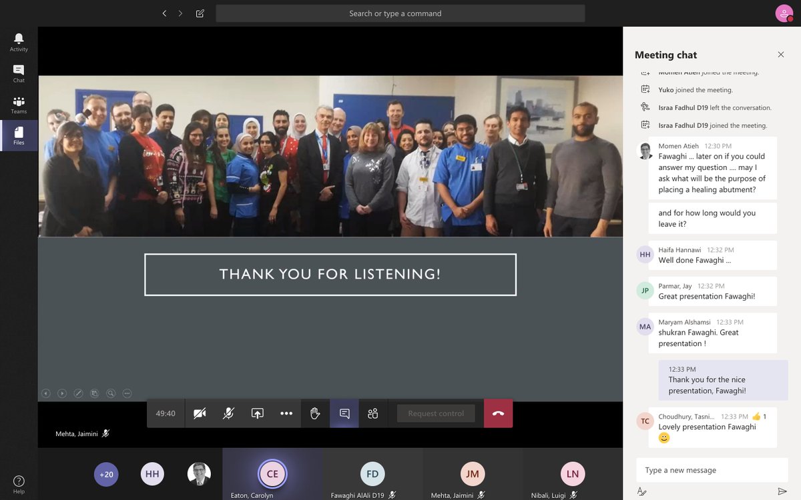This screenshot has width=801, height=500.
Task: Click 'shukran Fawaghi. Great presentation !' message
Action: pos(712,333)
